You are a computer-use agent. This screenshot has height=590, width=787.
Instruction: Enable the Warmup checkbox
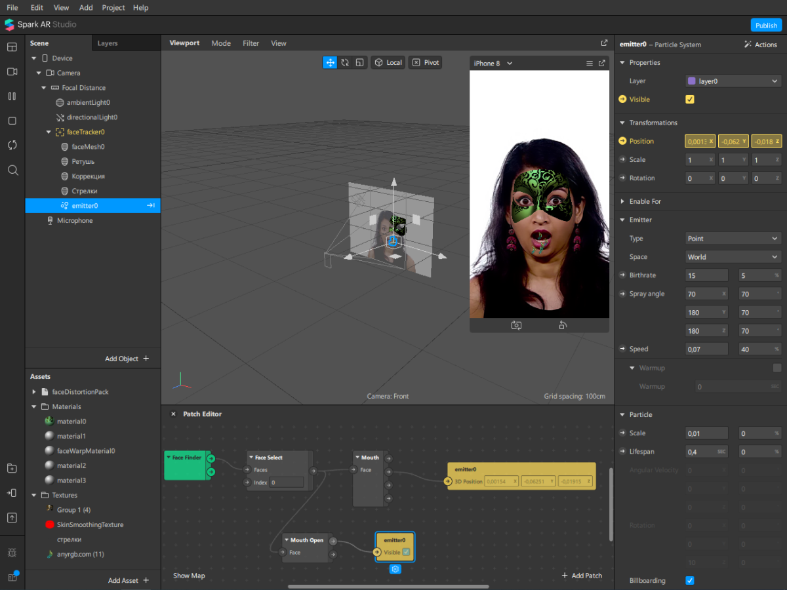point(777,368)
